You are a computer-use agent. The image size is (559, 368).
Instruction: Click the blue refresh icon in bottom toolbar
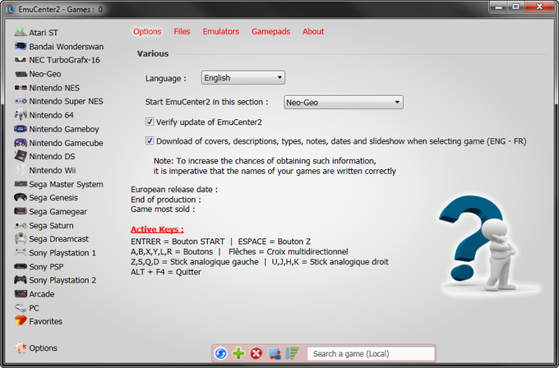coord(220,353)
